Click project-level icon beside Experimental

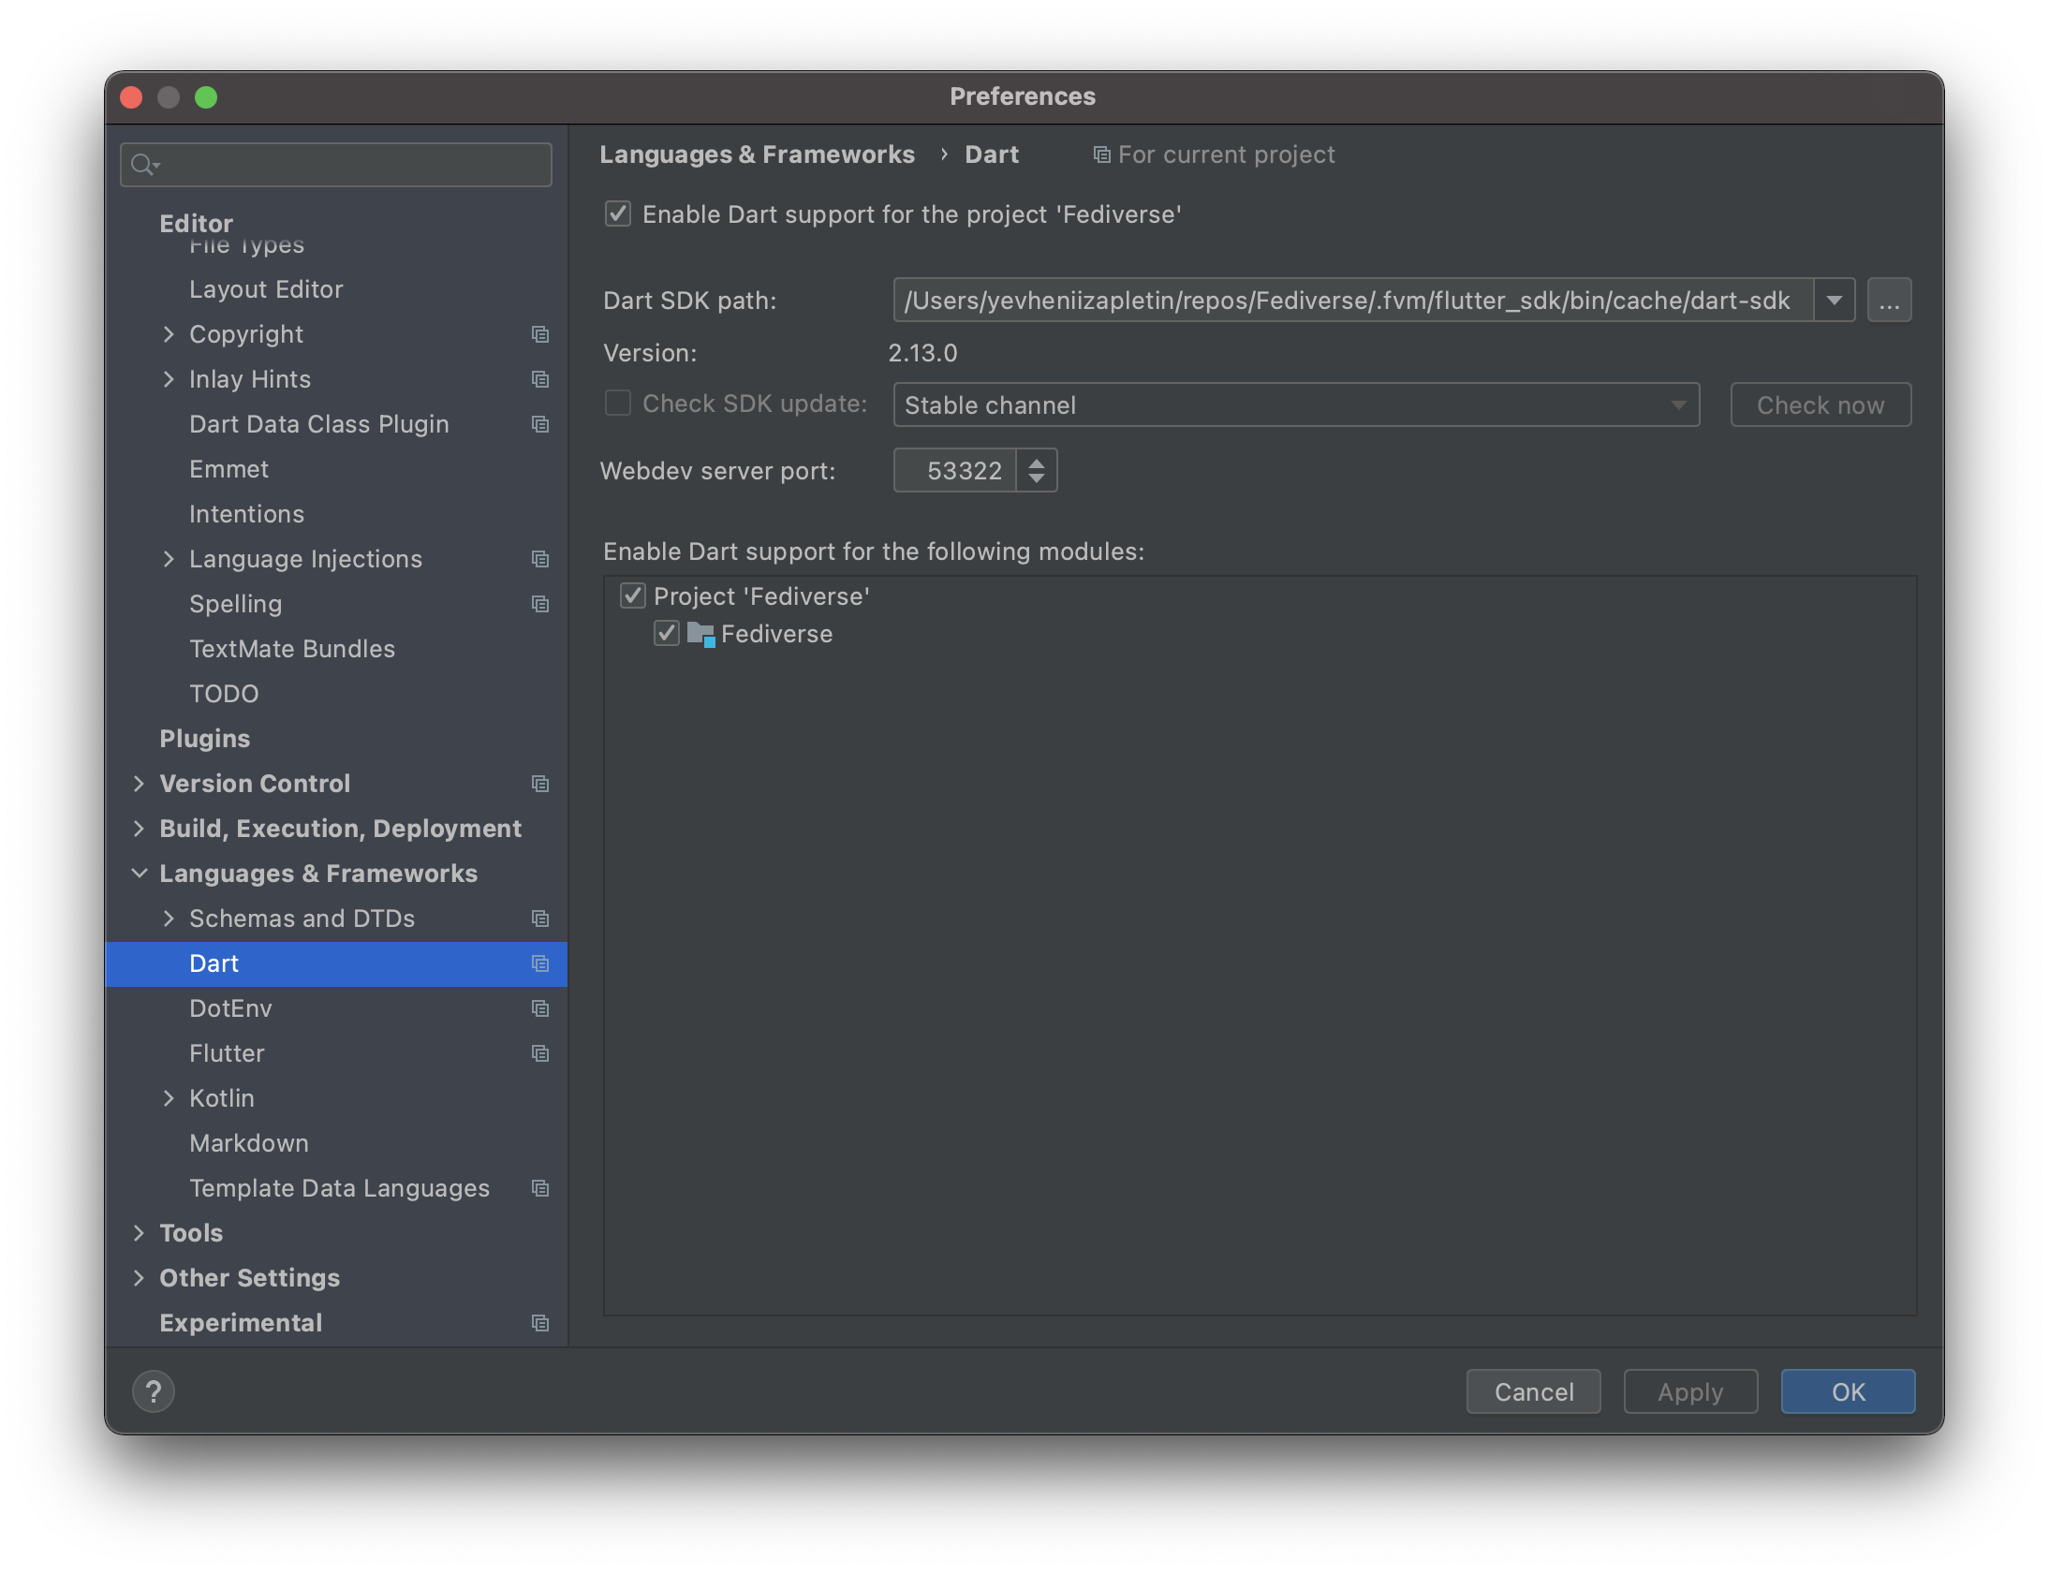click(540, 1323)
